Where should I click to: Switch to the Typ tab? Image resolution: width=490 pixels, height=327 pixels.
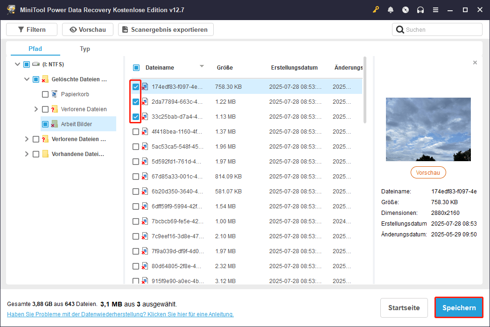(x=85, y=49)
